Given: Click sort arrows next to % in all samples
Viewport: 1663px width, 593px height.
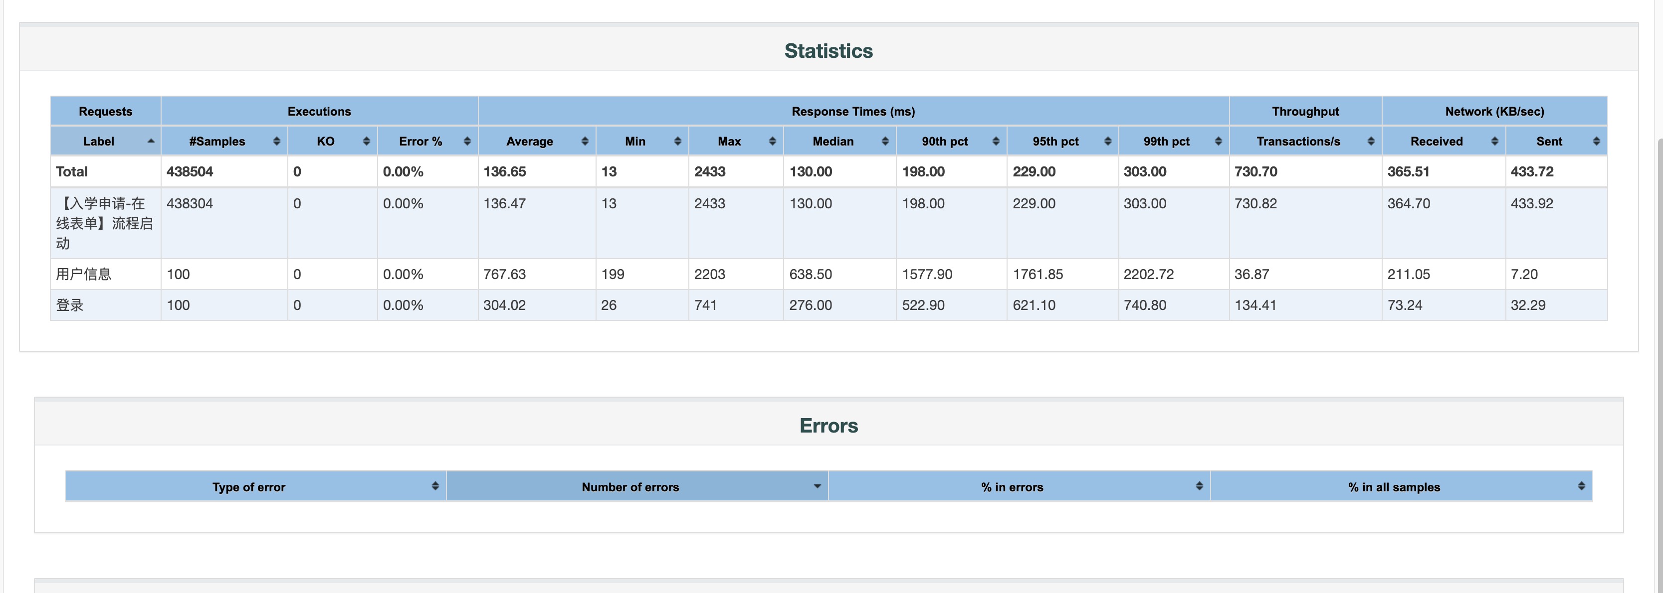Looking at the screenshot, I should [x=1581, y=486].
